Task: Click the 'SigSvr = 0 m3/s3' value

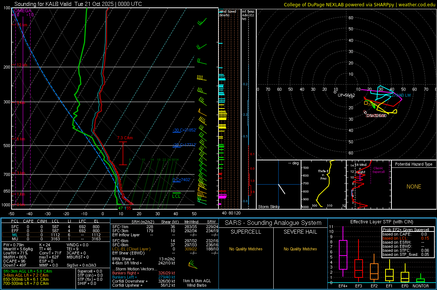Action: point(81,265)
